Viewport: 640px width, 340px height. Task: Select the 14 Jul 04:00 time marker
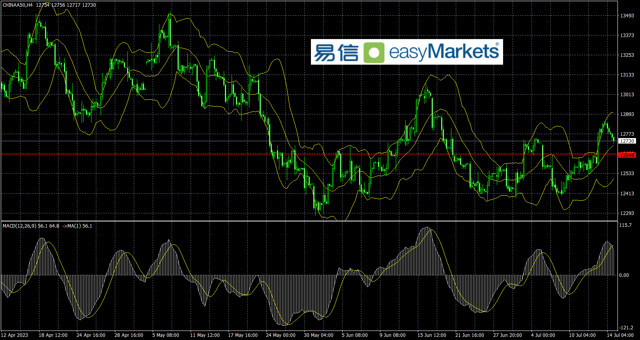(620, 335)
